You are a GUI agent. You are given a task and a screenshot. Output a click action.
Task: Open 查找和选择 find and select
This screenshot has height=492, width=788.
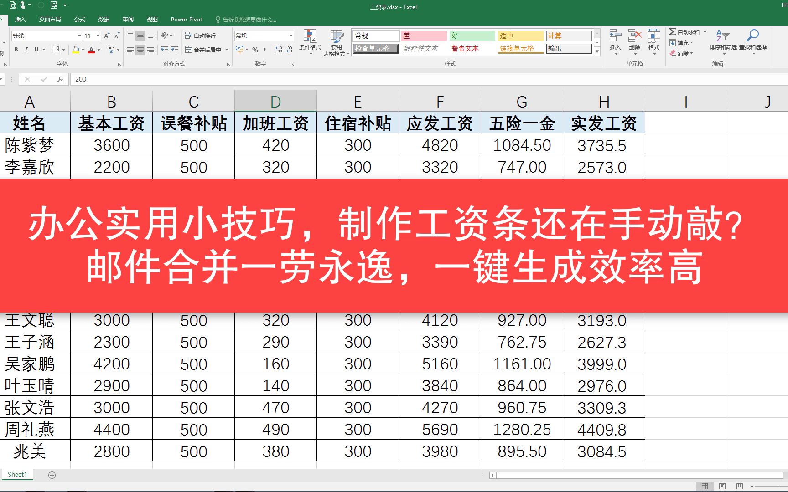pyautogui.click(x=753, y=42)
